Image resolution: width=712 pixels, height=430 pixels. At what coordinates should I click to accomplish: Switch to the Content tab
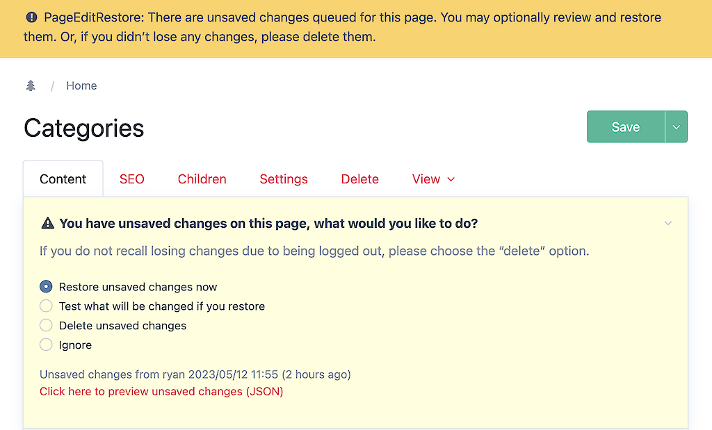[63, 179]
